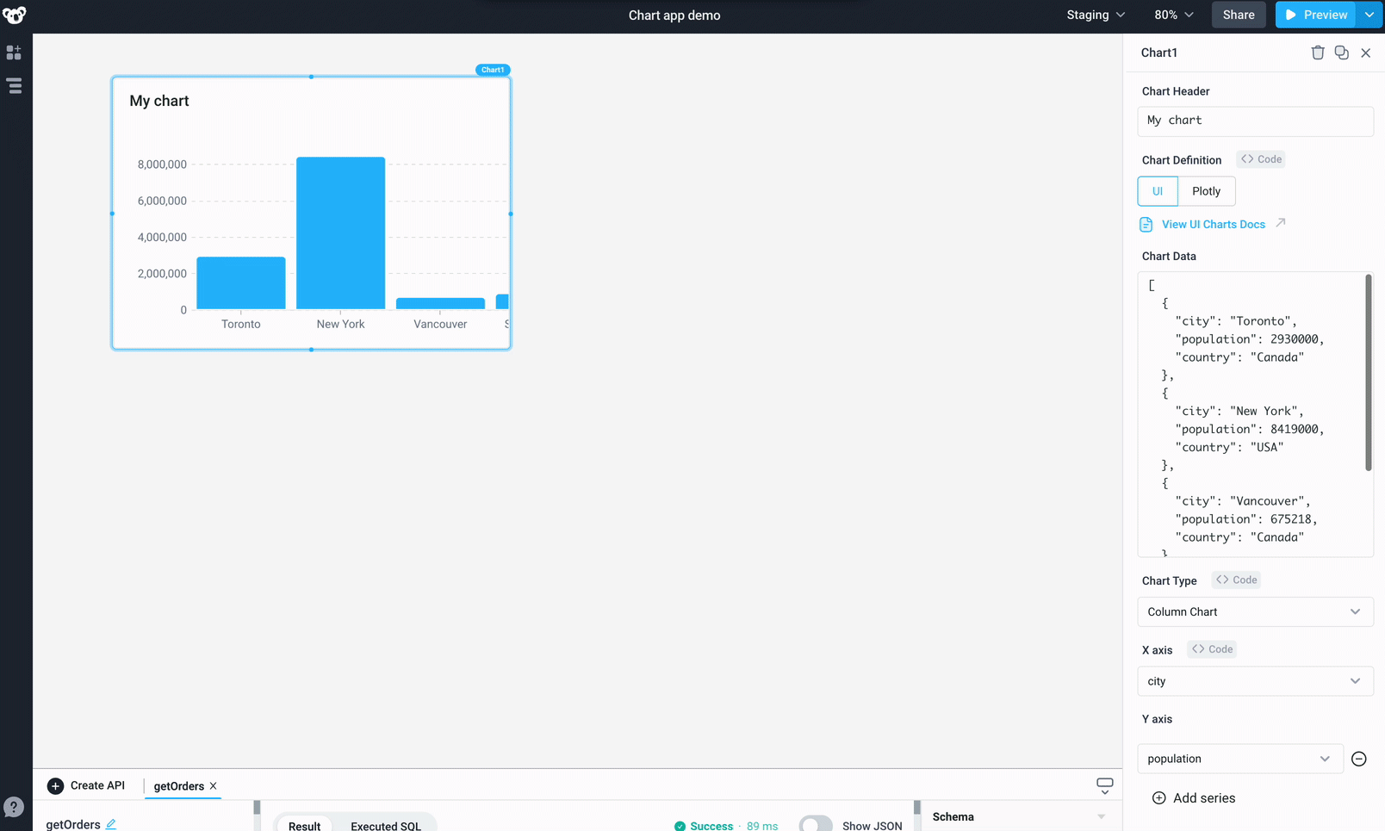Open the Components panel in the left sidebar
Viewport: 1385px width, 831px height.
14,53
